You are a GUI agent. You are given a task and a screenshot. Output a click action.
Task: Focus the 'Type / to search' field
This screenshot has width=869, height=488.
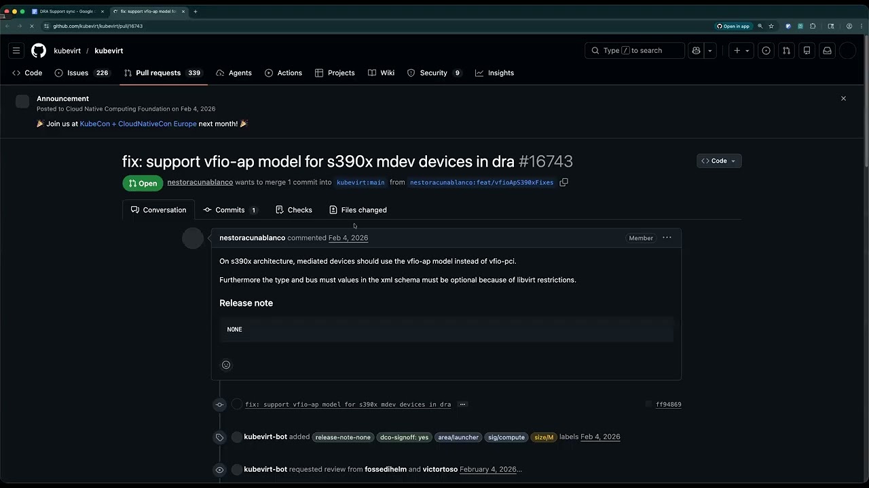(635, 51)
